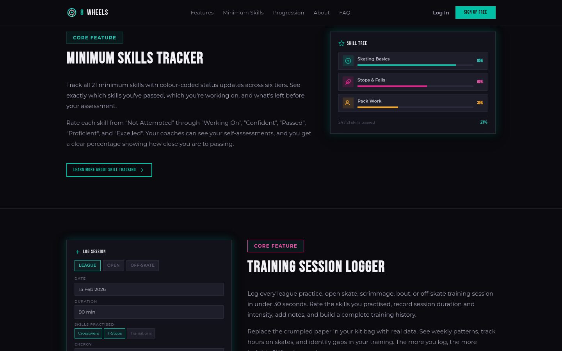
Task: Click the Skating Basics circle-plus icon
Action: [348, 61]
